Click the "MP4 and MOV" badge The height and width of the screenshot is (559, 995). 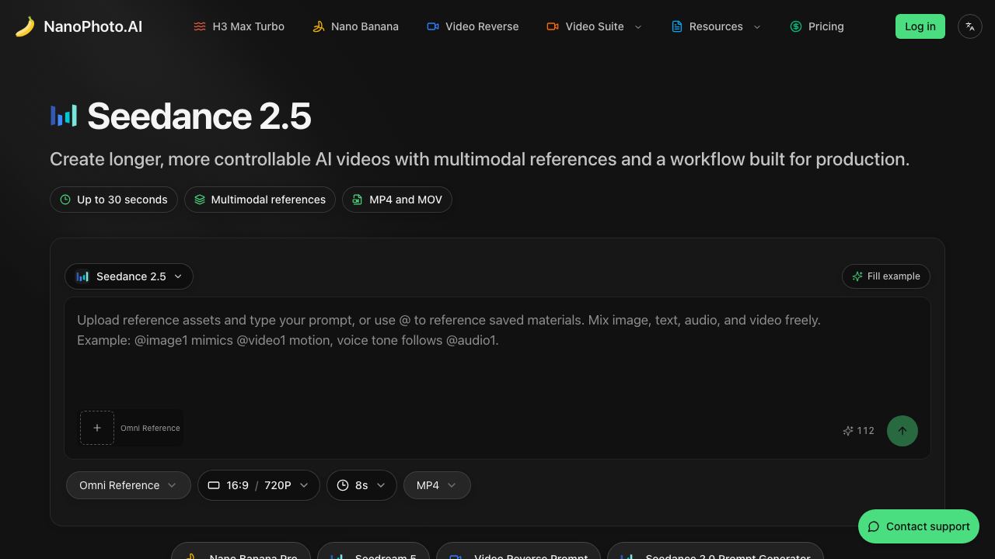397,200
